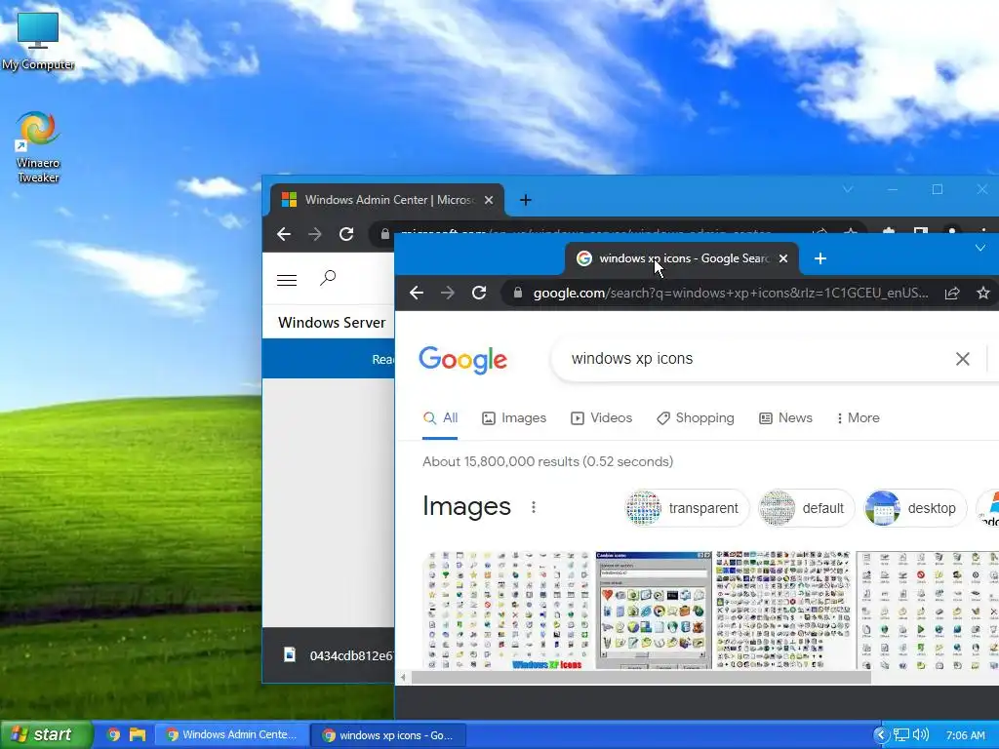Open network icon in system tray
This screenshot has width=999, height=749.
click(x=900, y=735)
